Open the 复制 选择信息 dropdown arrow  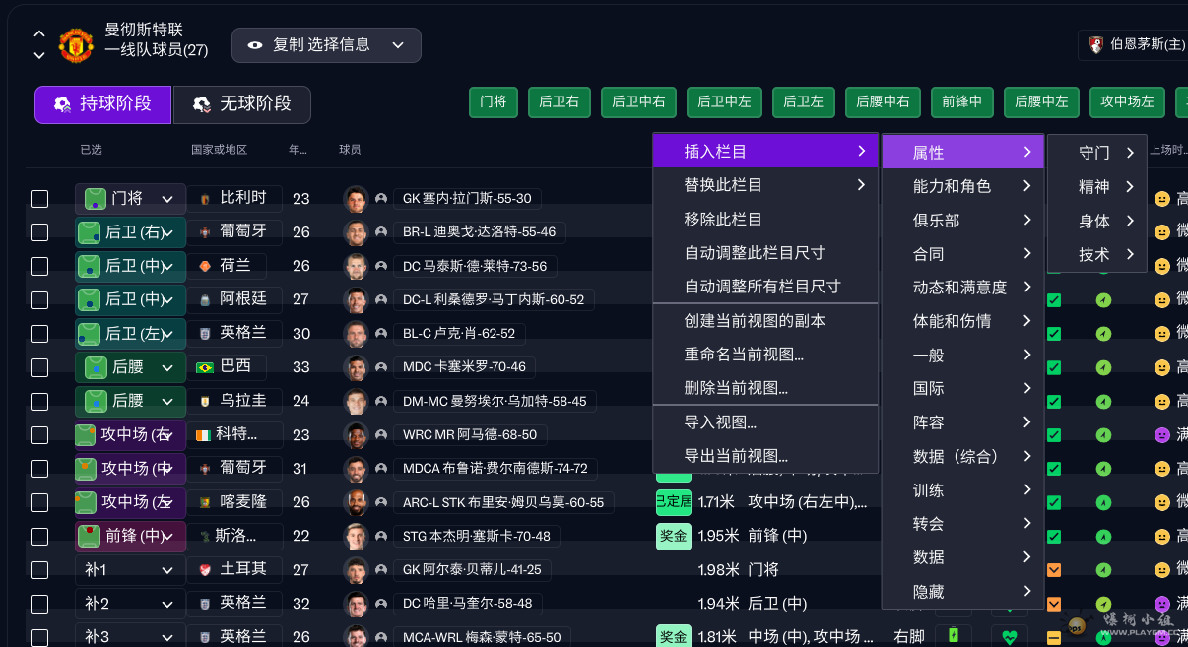[398, 44]
